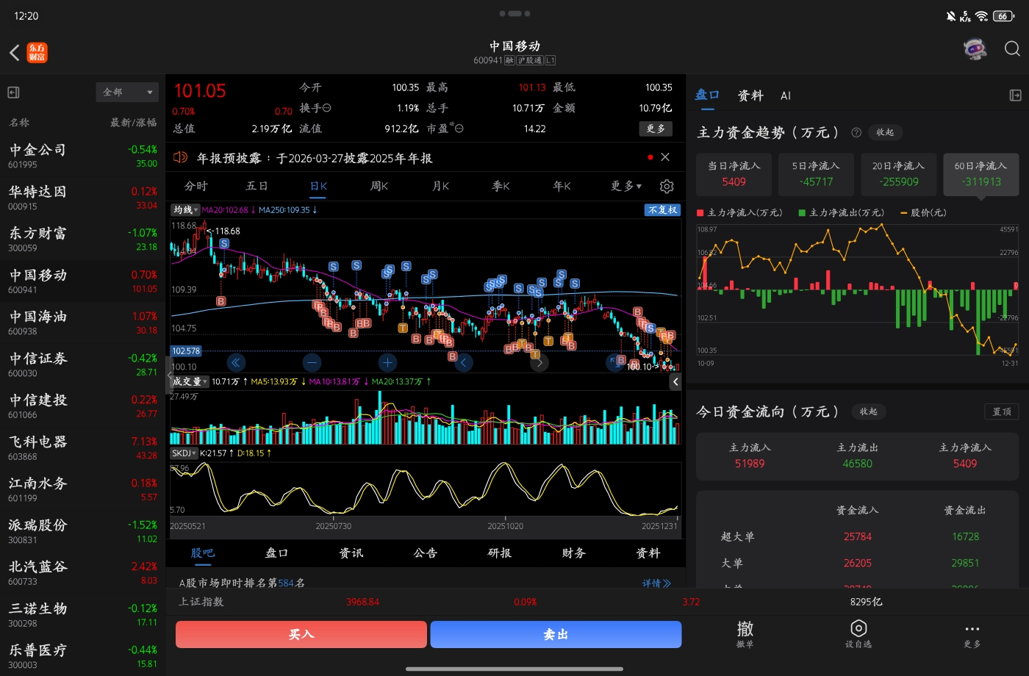
Task: Dismiss the 年报预披露 announcement bar
Action: pos(665,157)
